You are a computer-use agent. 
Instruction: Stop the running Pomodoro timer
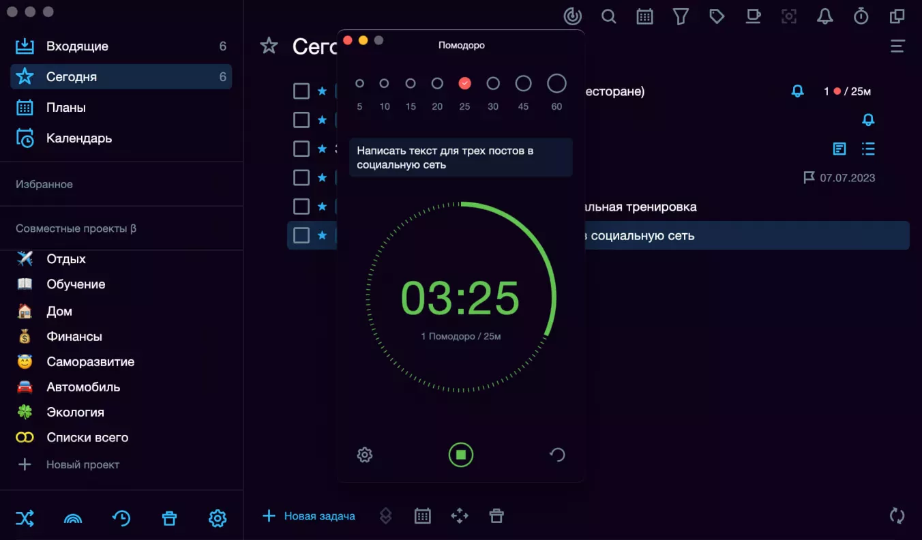tap(461, 455)
